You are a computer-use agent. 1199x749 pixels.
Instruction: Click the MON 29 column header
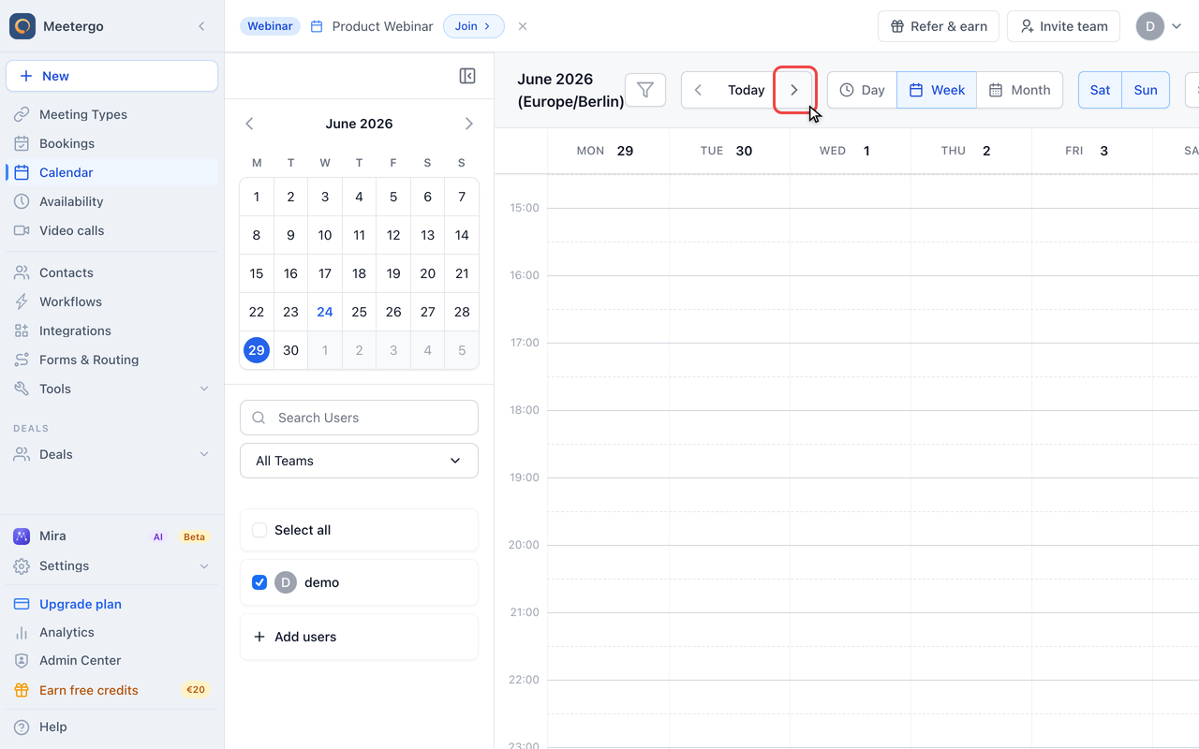click(609, 151)
